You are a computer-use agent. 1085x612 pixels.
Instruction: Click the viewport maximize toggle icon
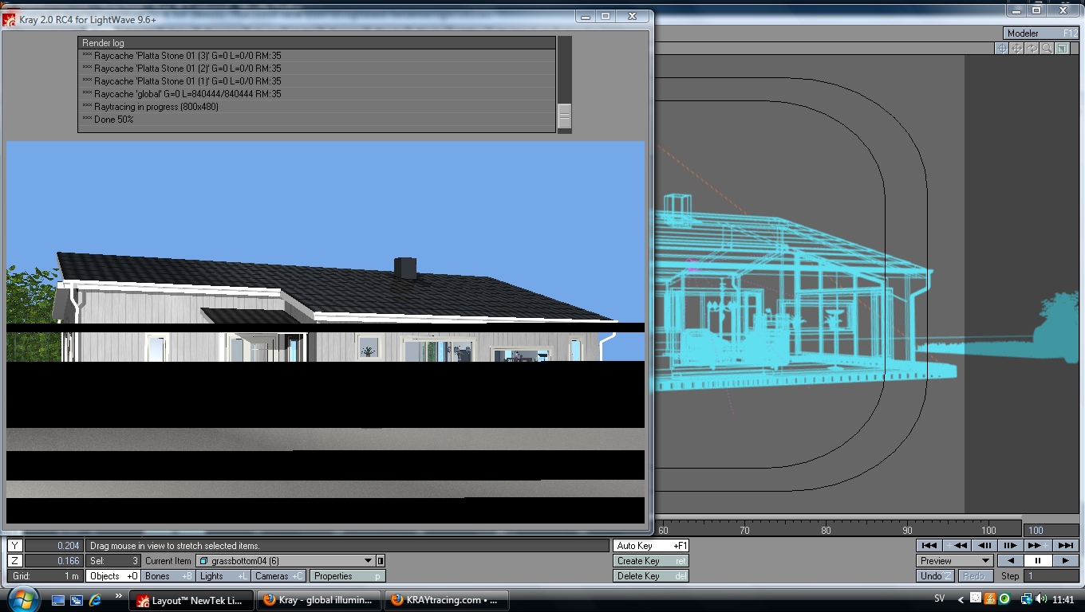coord(1062,49)
